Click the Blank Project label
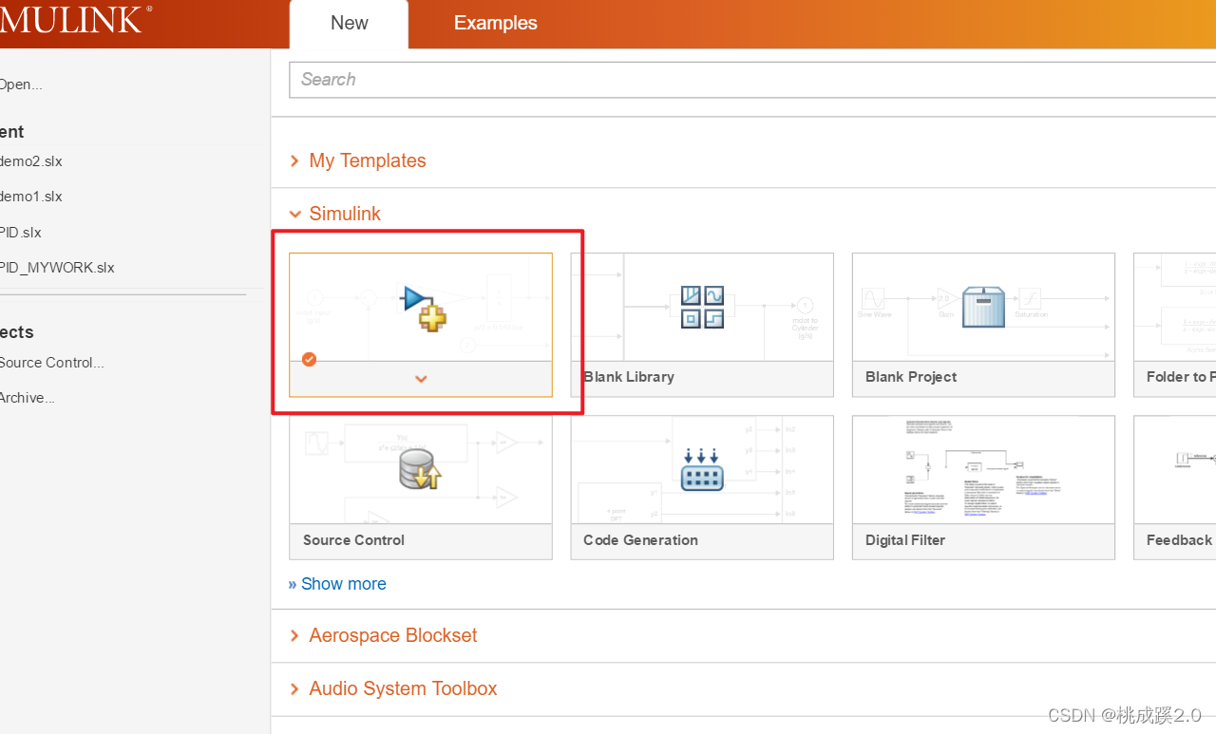The width and height of the screenshot is (1216, 734). tap(911, 377)
